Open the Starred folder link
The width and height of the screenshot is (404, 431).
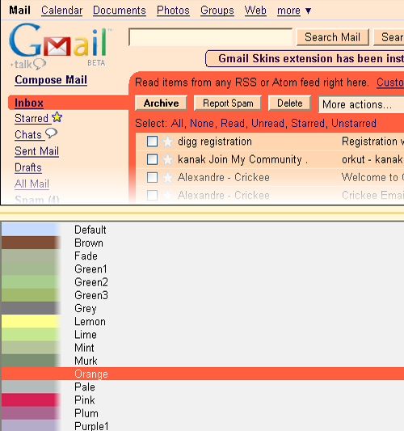pos(32,119)
